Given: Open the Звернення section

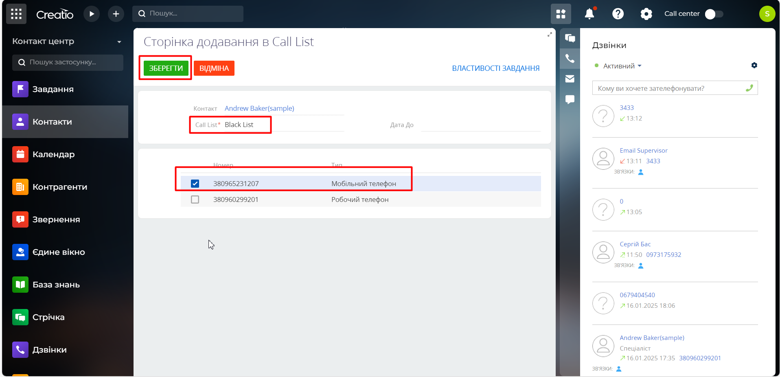Looking at the screenshot, I should [x=65, y=219].
